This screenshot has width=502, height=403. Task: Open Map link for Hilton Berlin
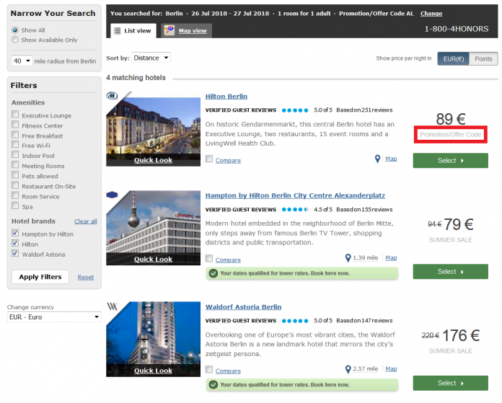coord(391,159)
